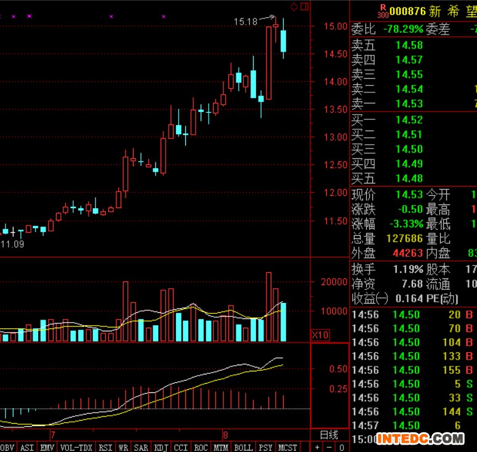This screenshot has width=477, height=452.
Task: Click the diamond icon above the chart
Action: pyautogui.click(x=294, y=7)
